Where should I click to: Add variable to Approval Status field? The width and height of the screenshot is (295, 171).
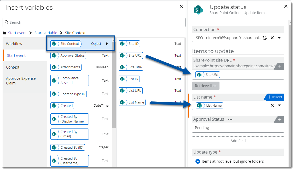point(280,120)
